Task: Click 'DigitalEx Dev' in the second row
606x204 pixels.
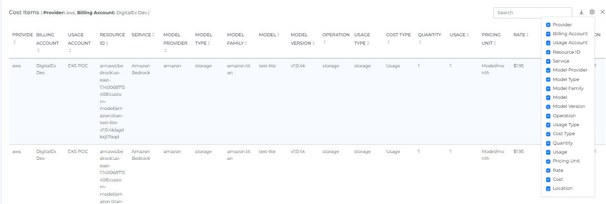Action: pos(46,155)
